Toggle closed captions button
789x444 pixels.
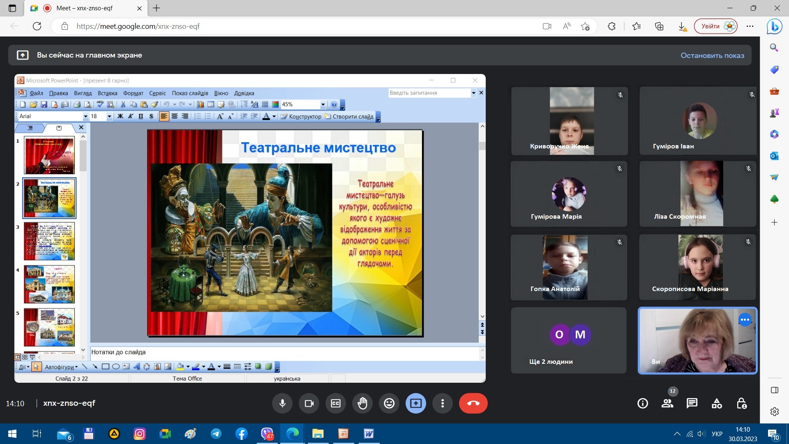click(x=336, y=403)
